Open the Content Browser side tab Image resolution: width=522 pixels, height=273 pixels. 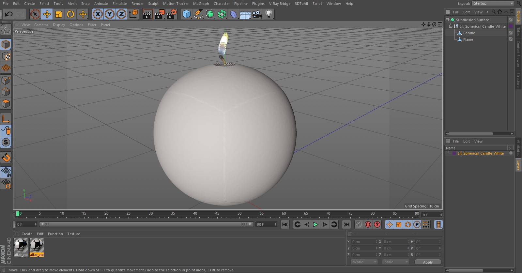(x=518, y=54)
